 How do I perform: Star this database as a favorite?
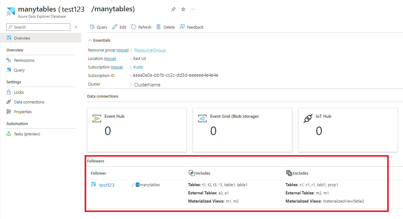coord(183,9)
